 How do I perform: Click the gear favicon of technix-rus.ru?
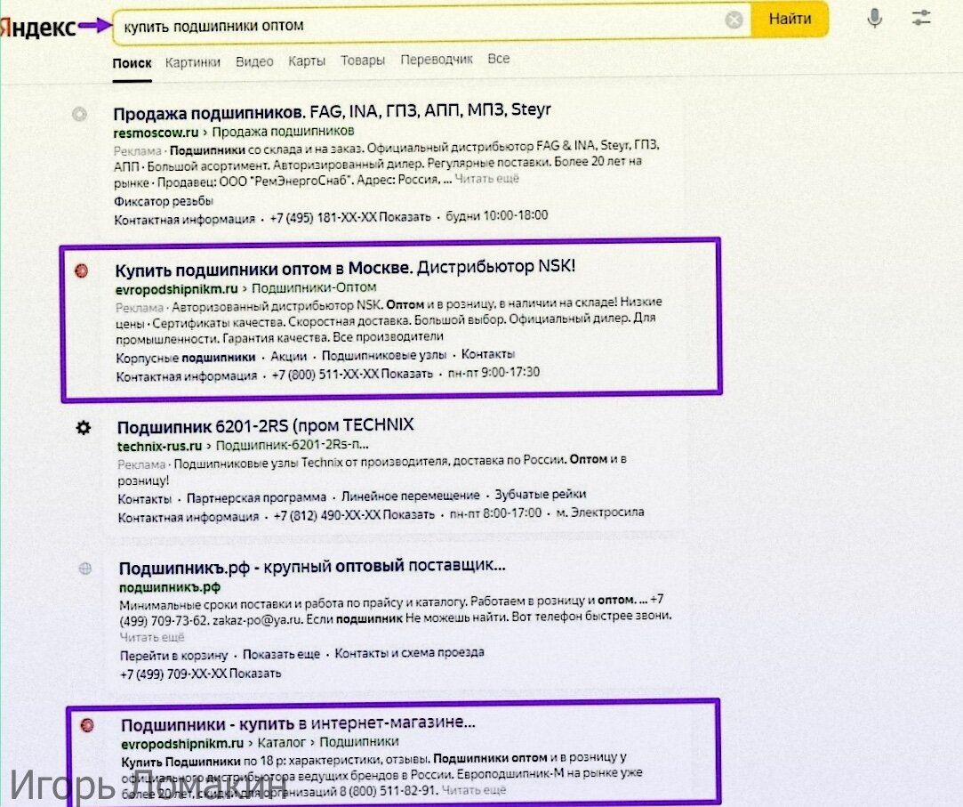pos(84,428)
